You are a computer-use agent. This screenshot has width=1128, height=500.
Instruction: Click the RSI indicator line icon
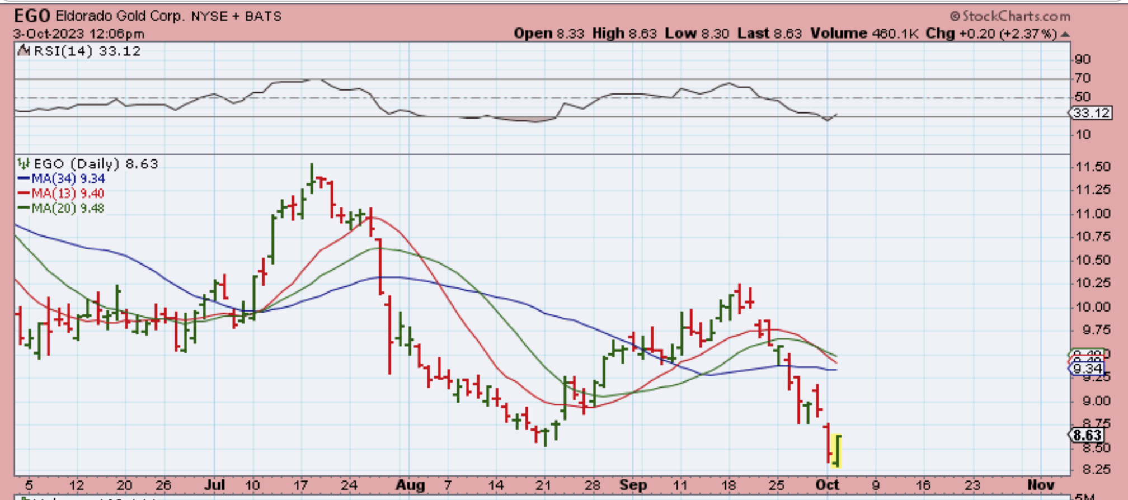23,51
